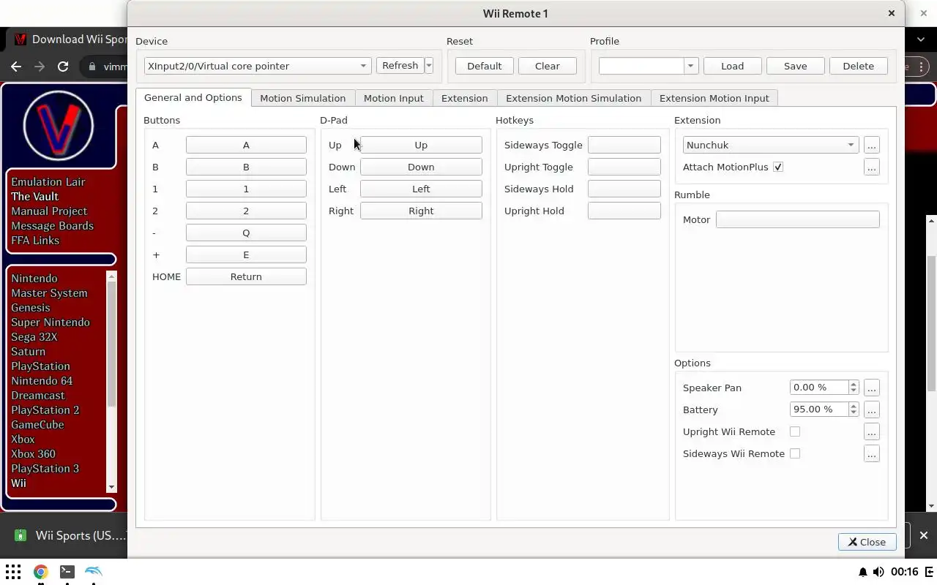
Task: Open the volume speaker icon in the tray
Action: 878,572
